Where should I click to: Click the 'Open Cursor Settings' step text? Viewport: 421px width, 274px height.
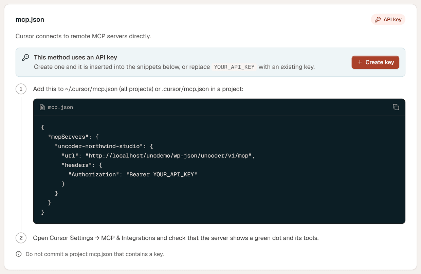[x=176, y=238]
